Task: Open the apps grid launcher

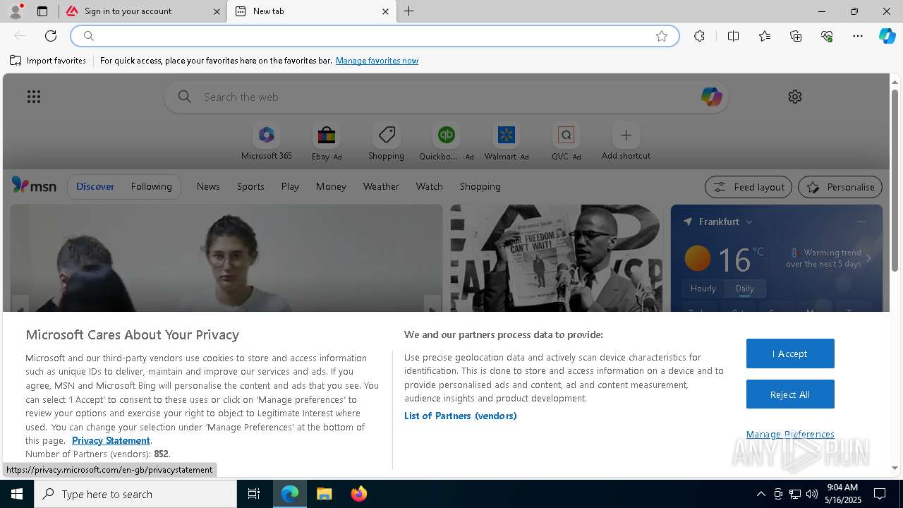Action: [34, 97]
